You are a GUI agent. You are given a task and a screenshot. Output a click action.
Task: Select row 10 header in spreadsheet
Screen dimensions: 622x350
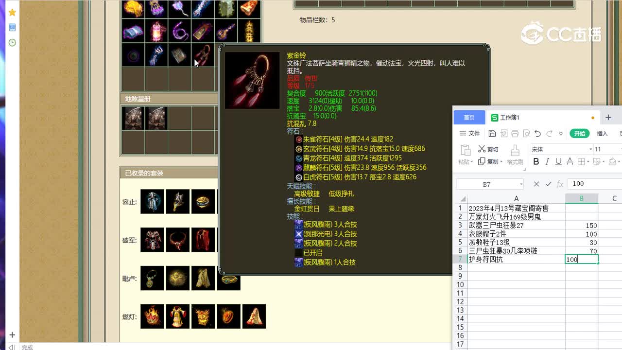point(460,285)
